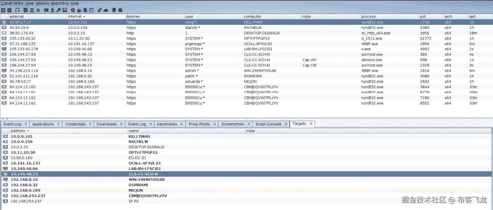The width and height of the screenshot is (493, 210).
Task: Open About cube icon in toolbar
Action: click(120, 10)
